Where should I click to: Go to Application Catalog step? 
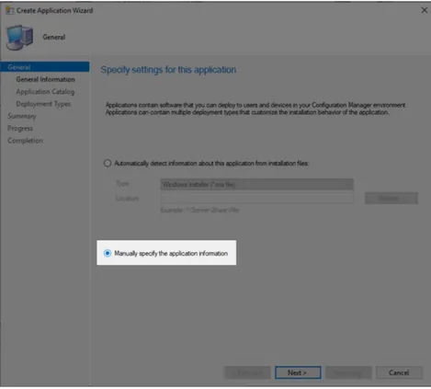click(x=45, y=92)
